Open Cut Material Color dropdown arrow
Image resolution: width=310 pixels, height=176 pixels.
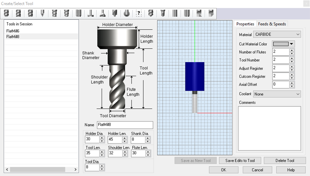[292, 44]
